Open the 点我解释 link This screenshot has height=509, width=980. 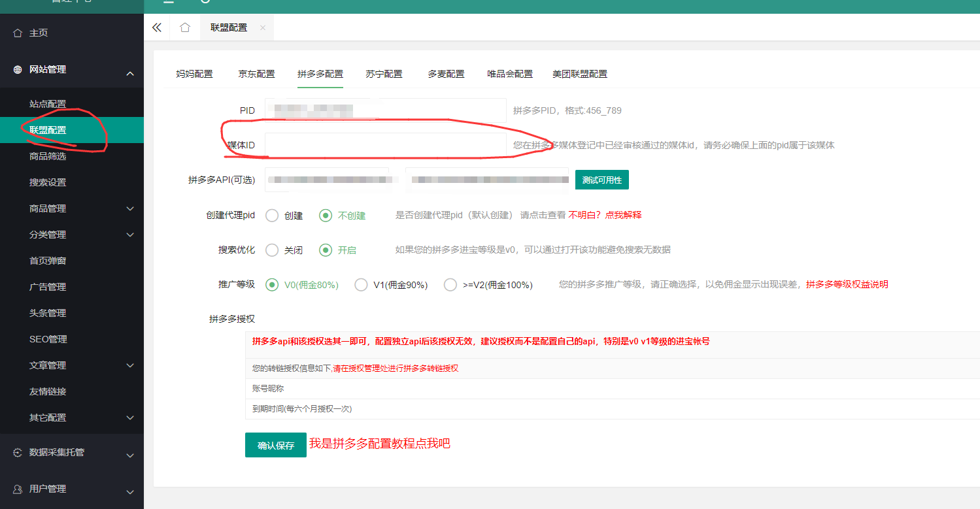tap(623, 215)
